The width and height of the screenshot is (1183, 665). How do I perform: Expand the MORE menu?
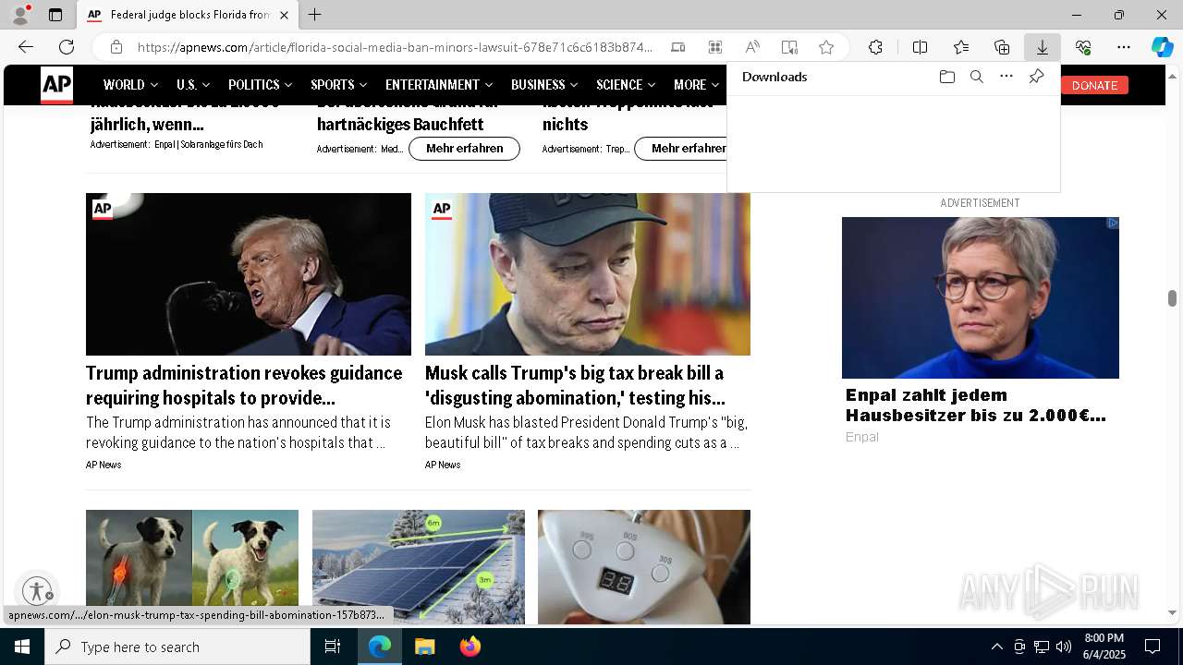click(x=696, y=85)
